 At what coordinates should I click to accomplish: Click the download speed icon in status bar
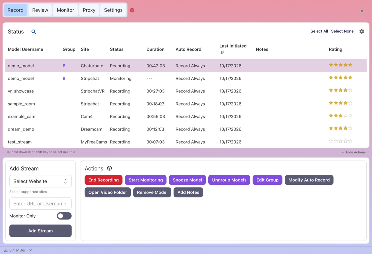click(x=6, y=250)
